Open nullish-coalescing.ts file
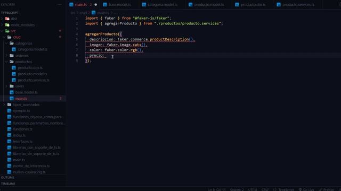The image size is (341, 191). 29,172
